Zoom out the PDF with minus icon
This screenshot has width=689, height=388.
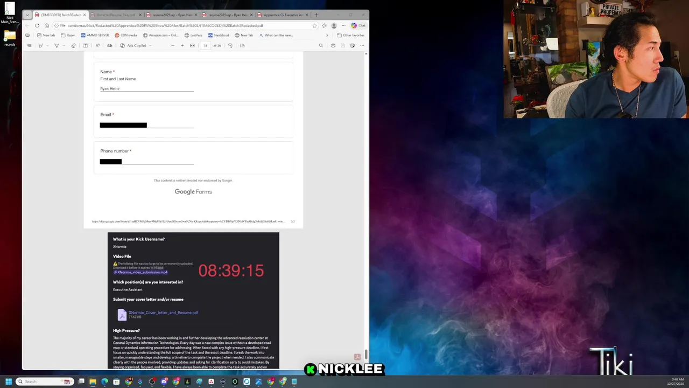tap(173, 45)
